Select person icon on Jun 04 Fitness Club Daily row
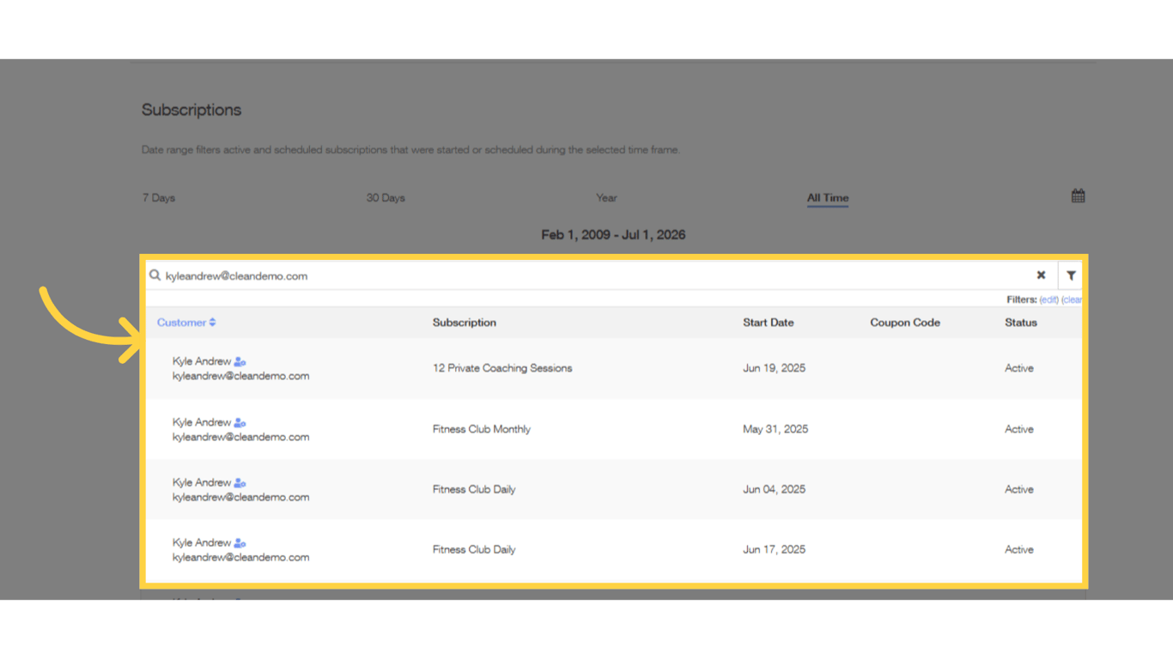The height and width of the screenshot is (659, 1173). 239,482
